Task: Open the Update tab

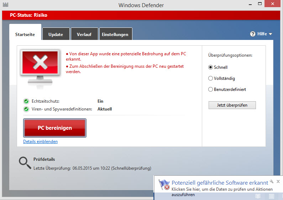Action: tap(56, 34)
